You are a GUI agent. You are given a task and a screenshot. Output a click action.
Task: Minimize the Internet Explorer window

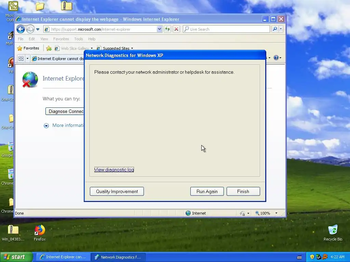265,19
